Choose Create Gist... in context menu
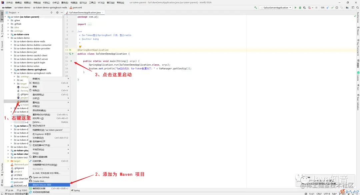 49,181
